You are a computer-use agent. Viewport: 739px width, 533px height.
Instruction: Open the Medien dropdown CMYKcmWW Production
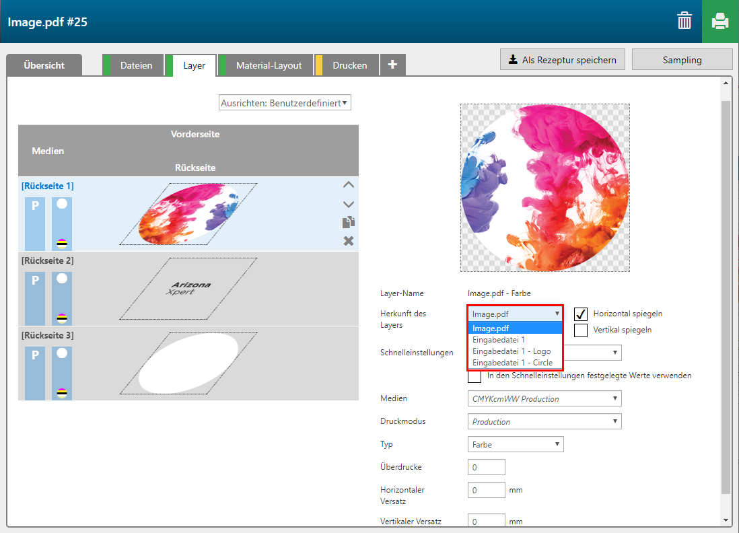(544, 398)
